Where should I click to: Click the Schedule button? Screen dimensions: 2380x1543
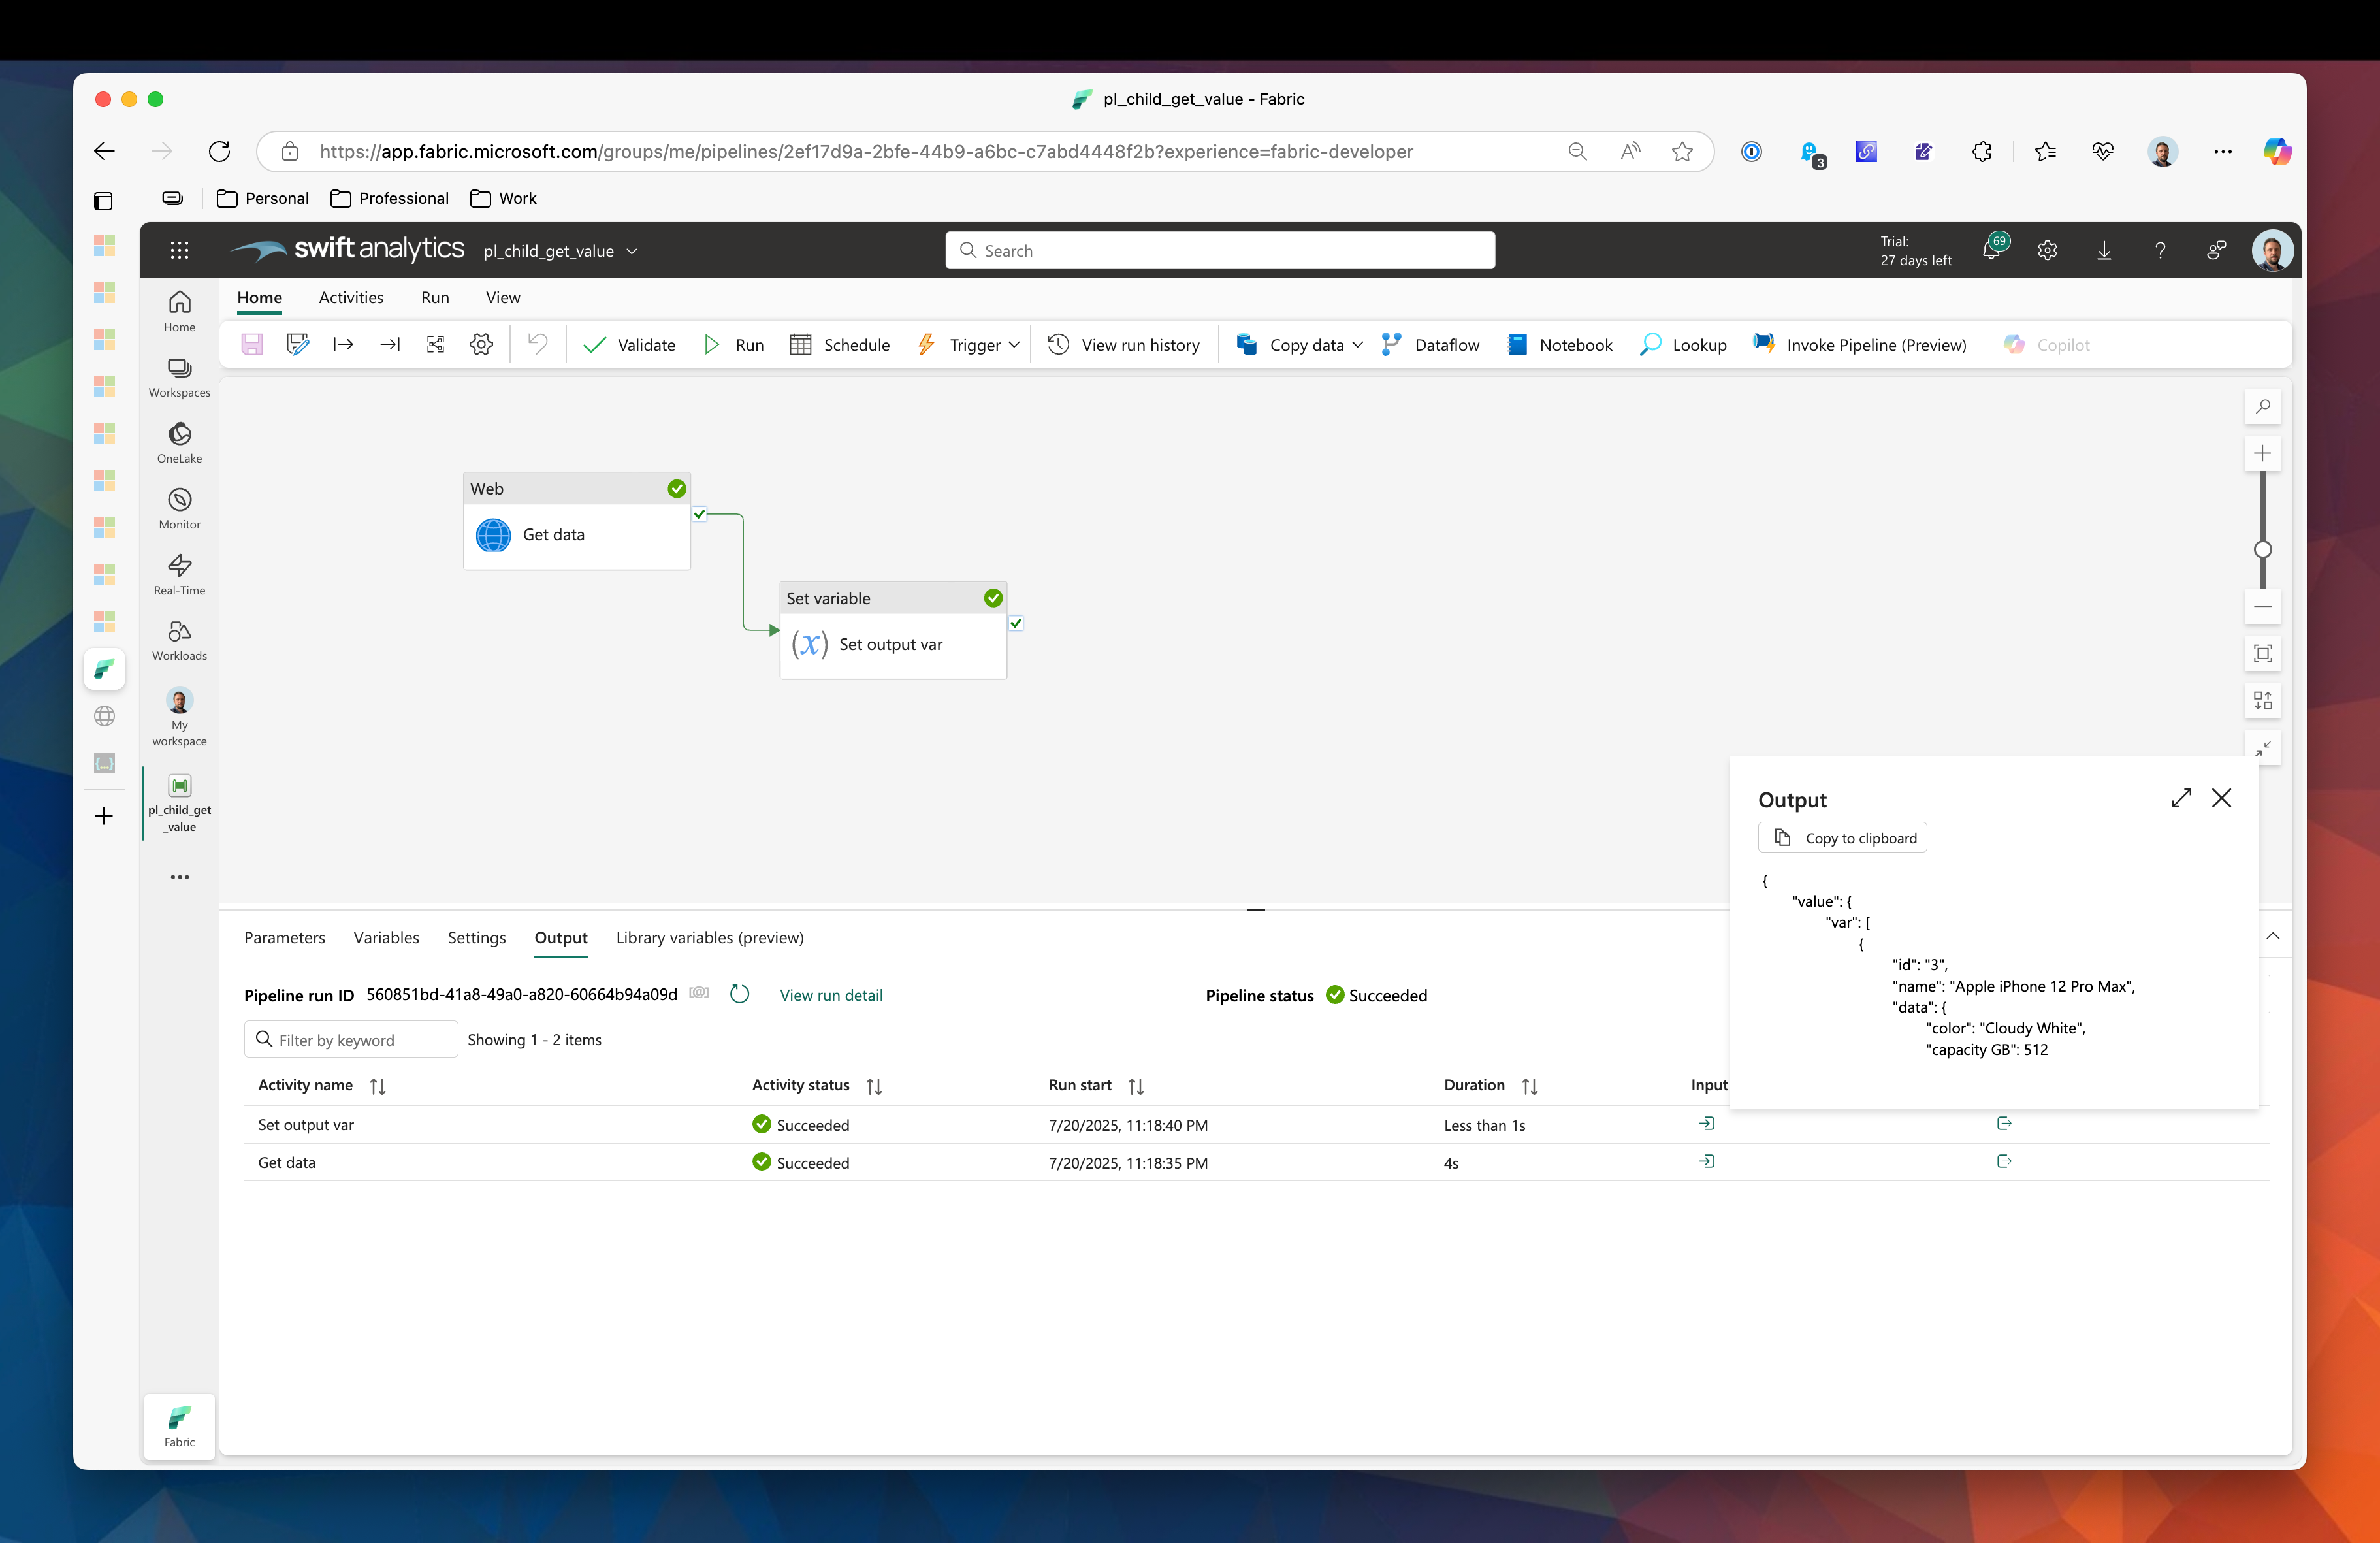point(840,345)
